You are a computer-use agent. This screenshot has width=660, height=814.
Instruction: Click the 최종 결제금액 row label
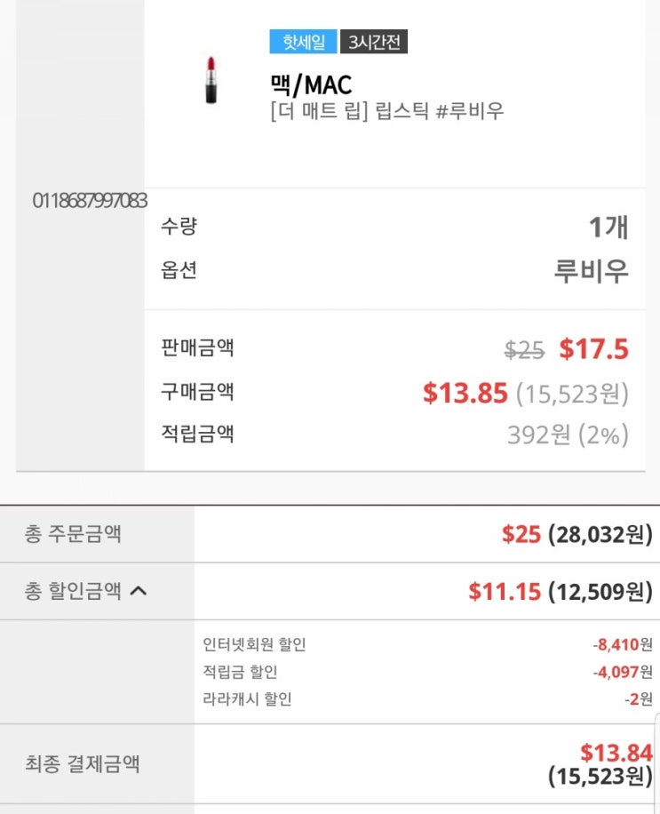(x=82, y=763)
